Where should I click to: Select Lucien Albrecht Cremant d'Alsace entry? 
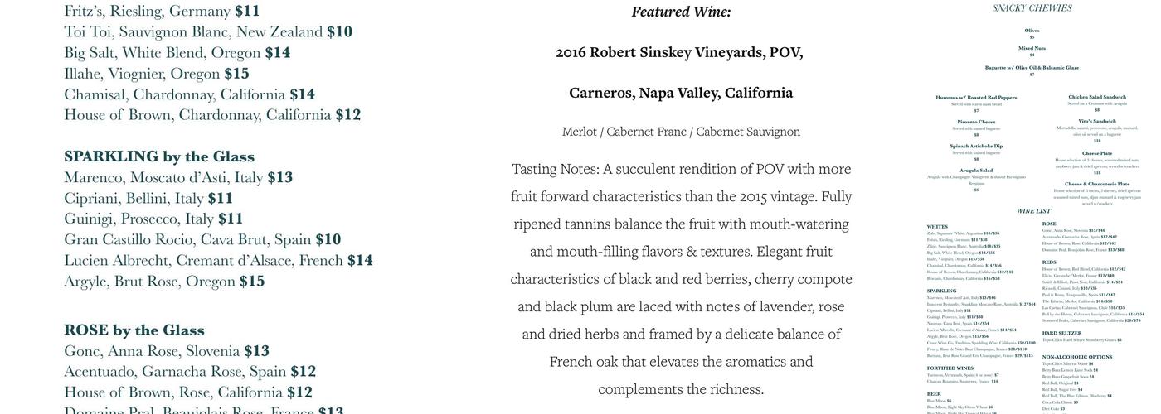point(218,260)
